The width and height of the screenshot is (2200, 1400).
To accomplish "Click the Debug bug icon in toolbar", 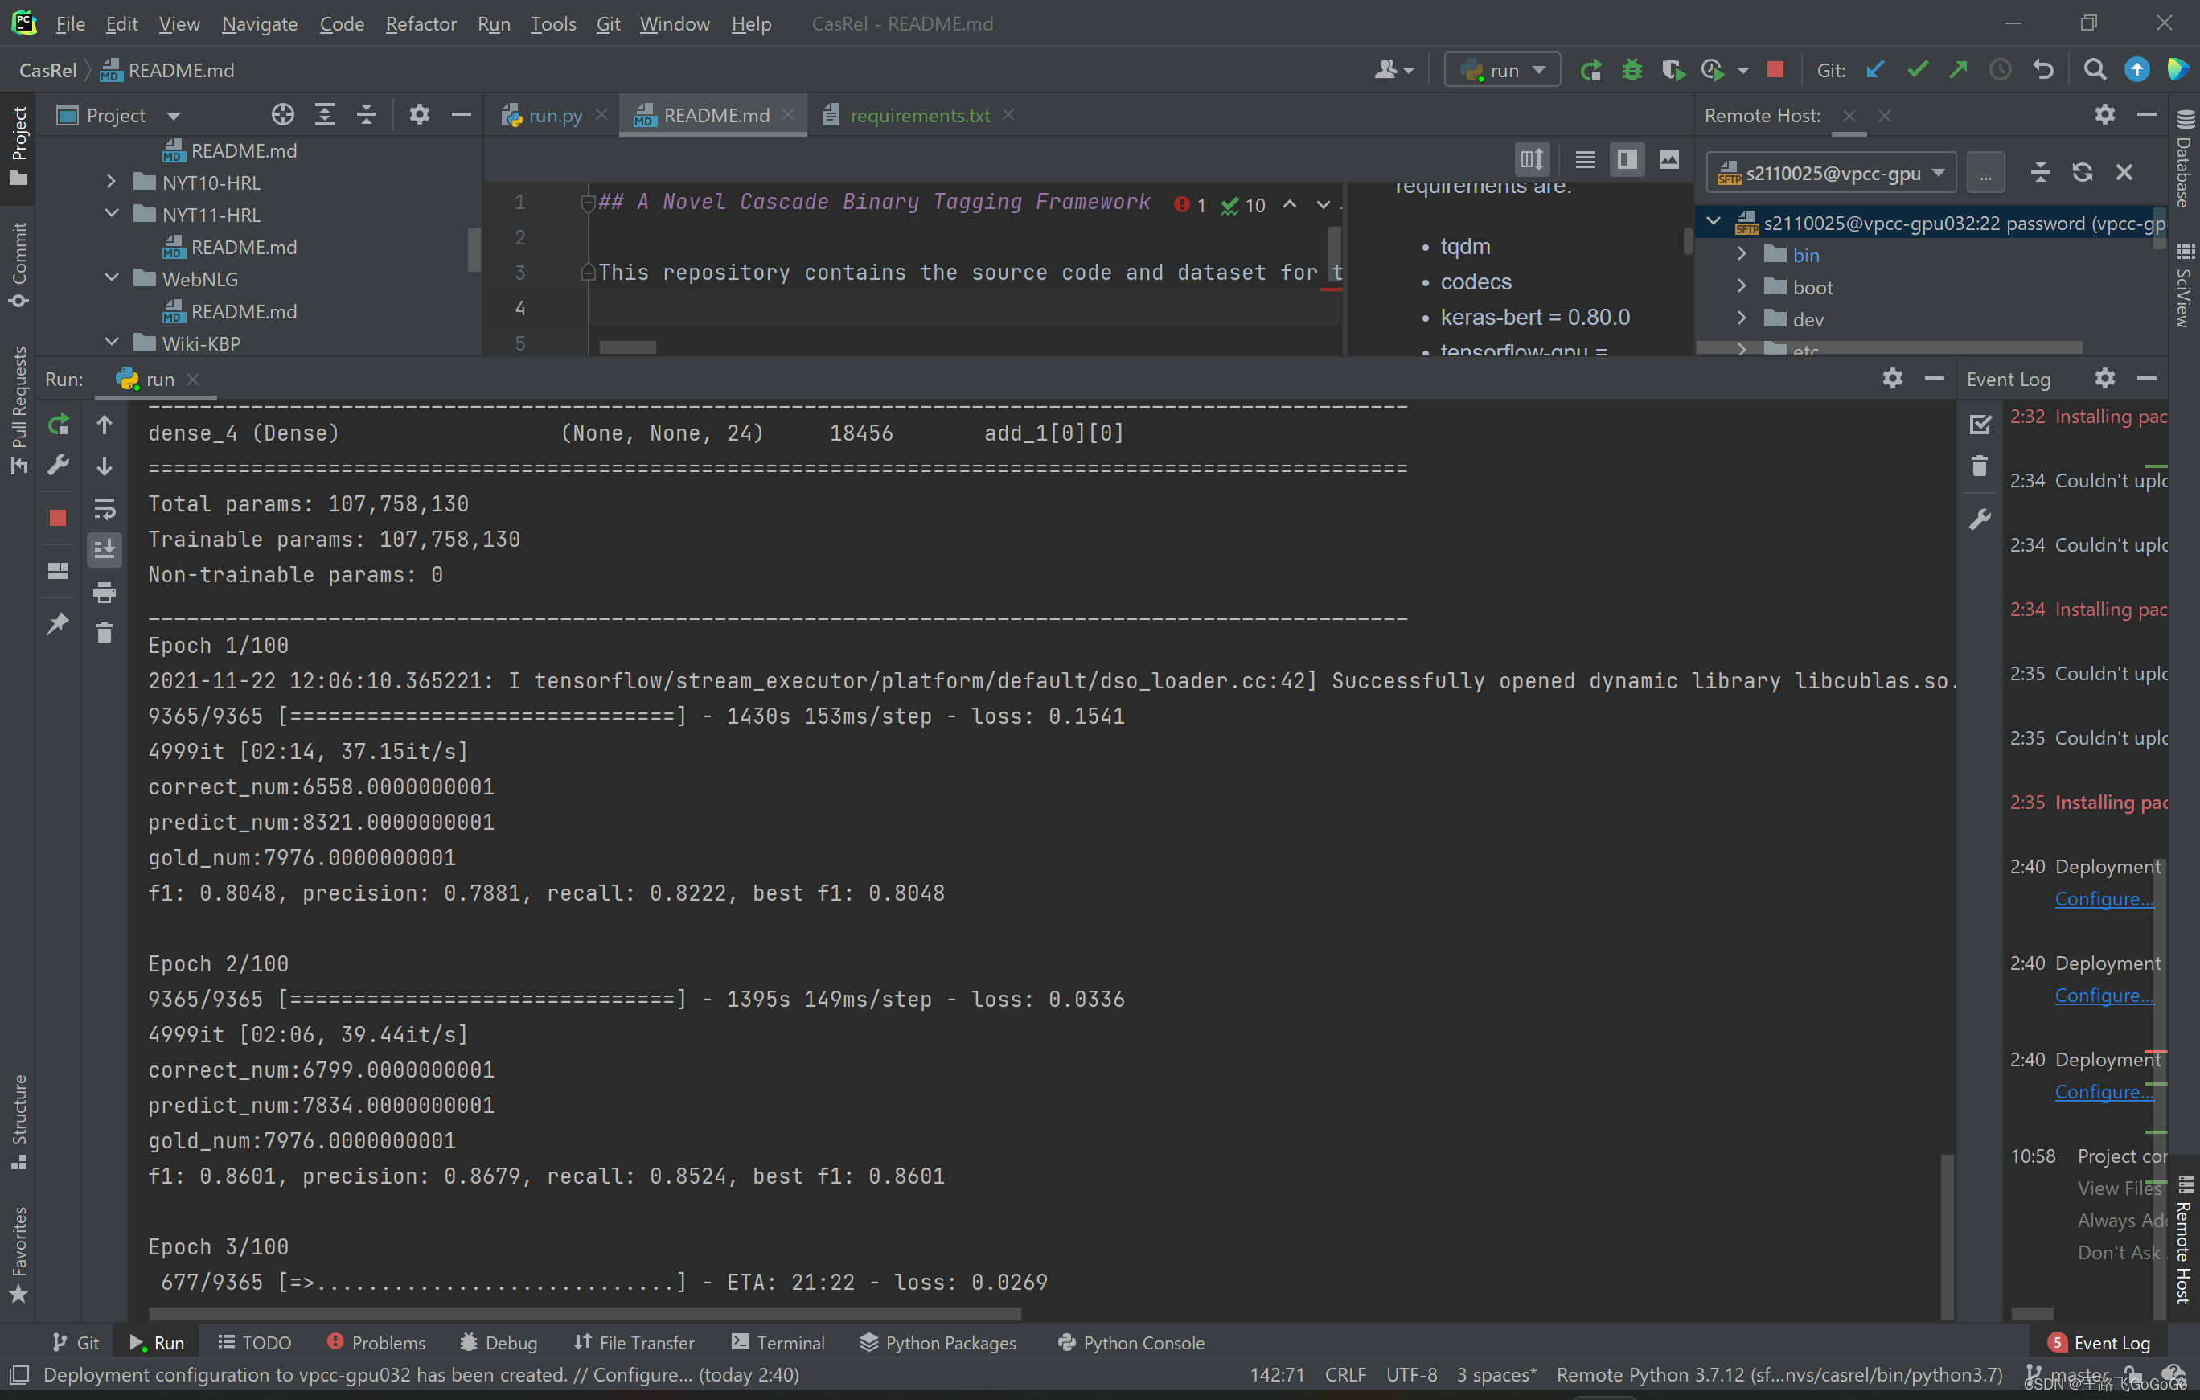I will click(1632, 71).
